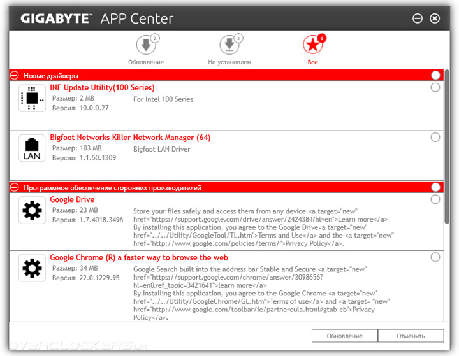Collapse the Новые драйверы section
Image resolution: width=459 pixels, height=356 pixels.
click(14, 76)
